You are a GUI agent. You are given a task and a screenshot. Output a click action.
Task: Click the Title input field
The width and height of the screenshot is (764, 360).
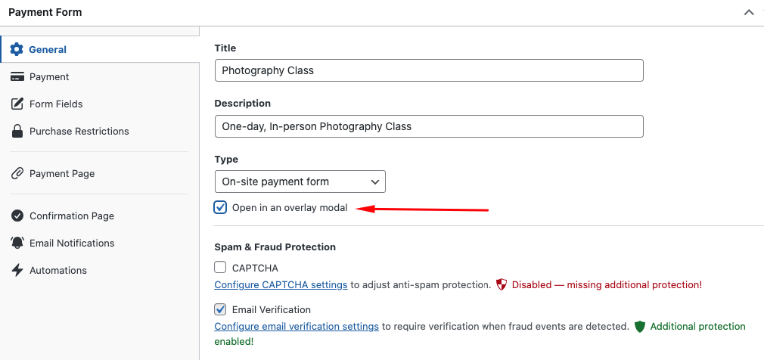[x=428, y=70]
